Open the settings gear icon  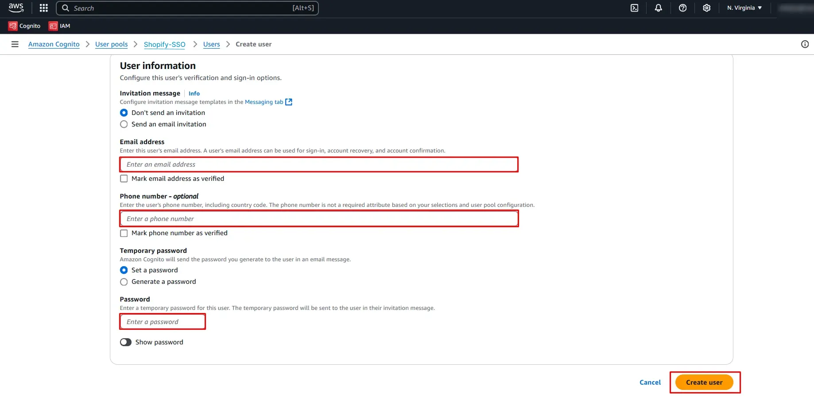(706, 8)
